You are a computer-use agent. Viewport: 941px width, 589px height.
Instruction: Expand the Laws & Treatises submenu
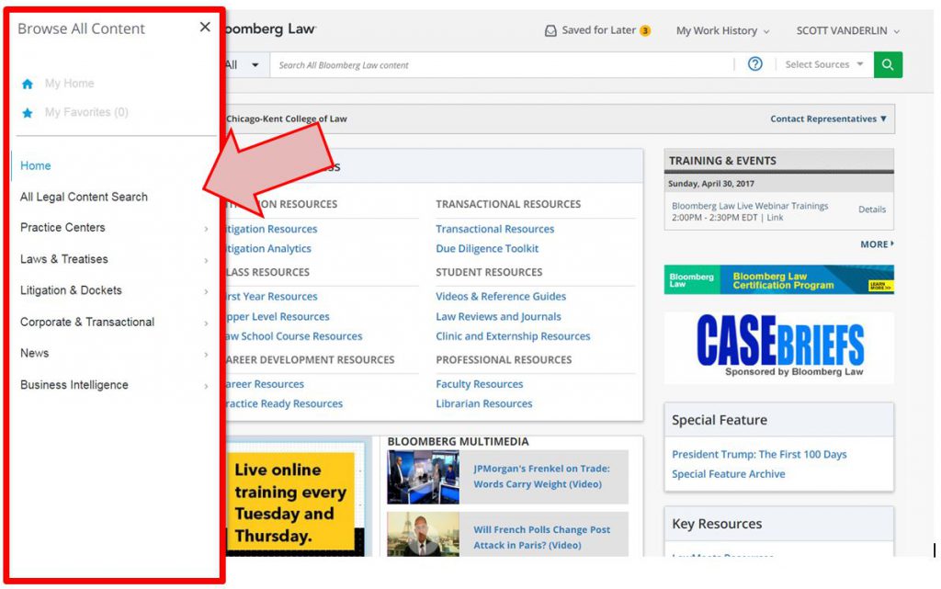206,260
